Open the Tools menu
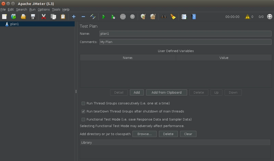Viewport: 274px width, 161px height. coord(56,10)
